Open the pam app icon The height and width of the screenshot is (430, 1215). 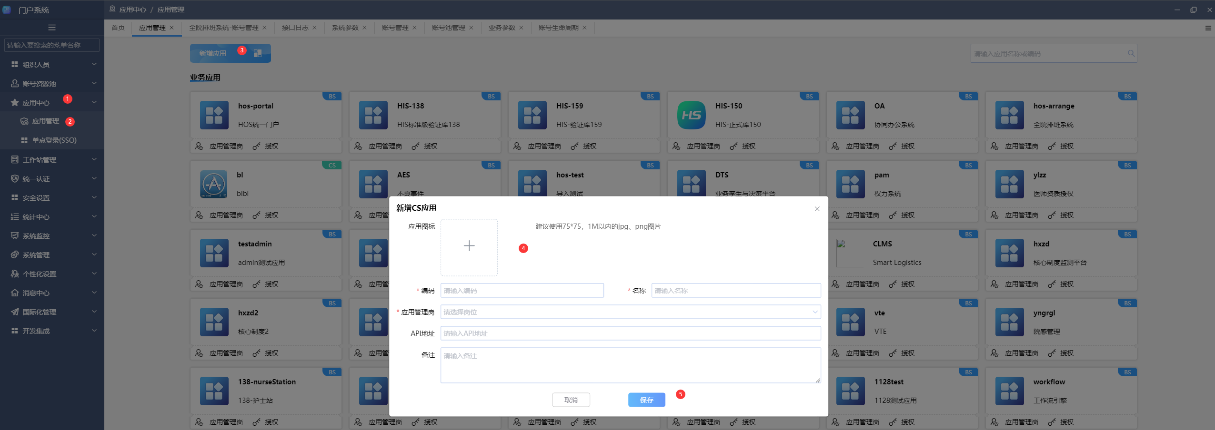[851, 184]
